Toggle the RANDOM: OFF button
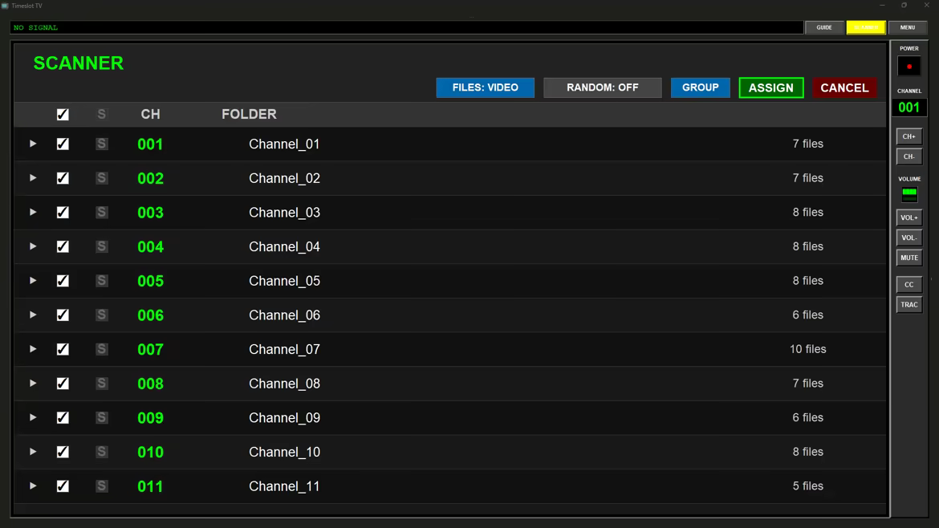Image resolution: width=939 pixels, height=528 pixels. pyautogui.click(x=603, y=87)
